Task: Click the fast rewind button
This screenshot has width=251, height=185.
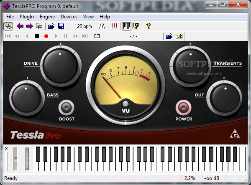Action: (x=17, y=36)
